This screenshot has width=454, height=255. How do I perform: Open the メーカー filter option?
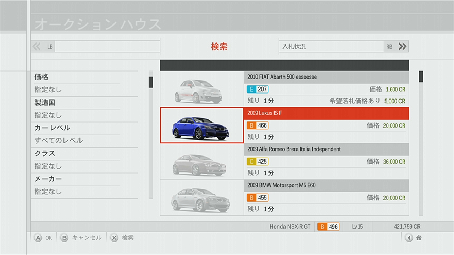(48, 179)
